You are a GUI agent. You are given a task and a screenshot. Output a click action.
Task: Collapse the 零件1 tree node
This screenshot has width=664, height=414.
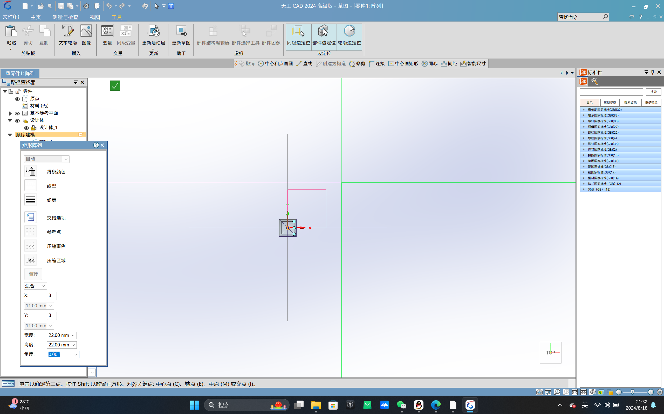[x=5, y=91]
